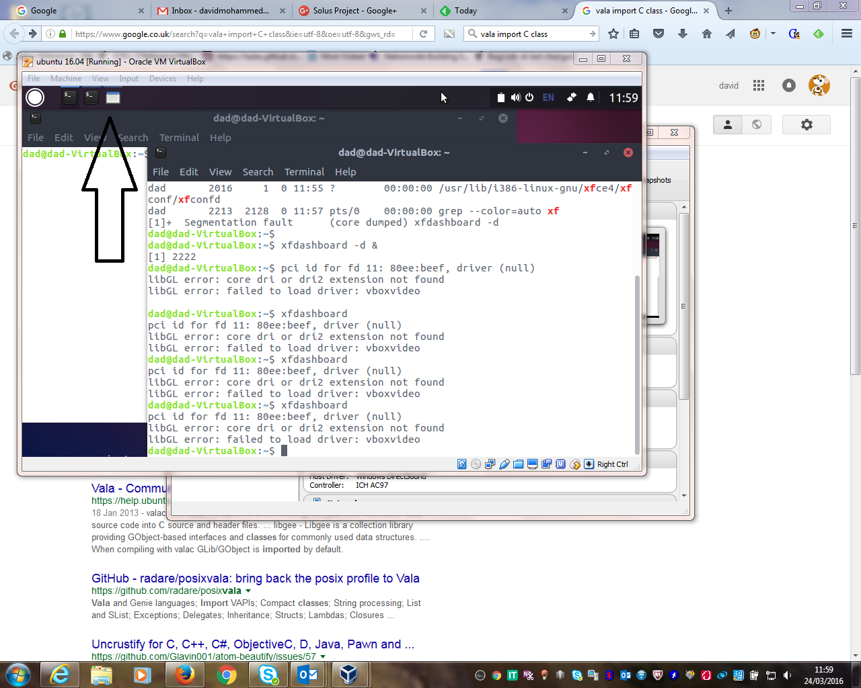Image resolution: width=861 pixels, height=688 pixels.
Task: Open Edit menu in front terminal
Action: [189, 172]
